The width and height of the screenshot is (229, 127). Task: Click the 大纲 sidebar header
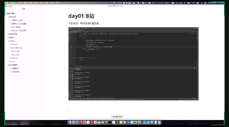click(x=23, y=9)
